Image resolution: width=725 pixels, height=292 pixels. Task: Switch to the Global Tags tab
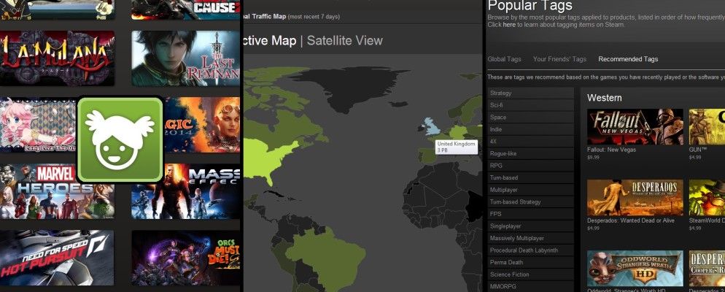tap(504, 59)
